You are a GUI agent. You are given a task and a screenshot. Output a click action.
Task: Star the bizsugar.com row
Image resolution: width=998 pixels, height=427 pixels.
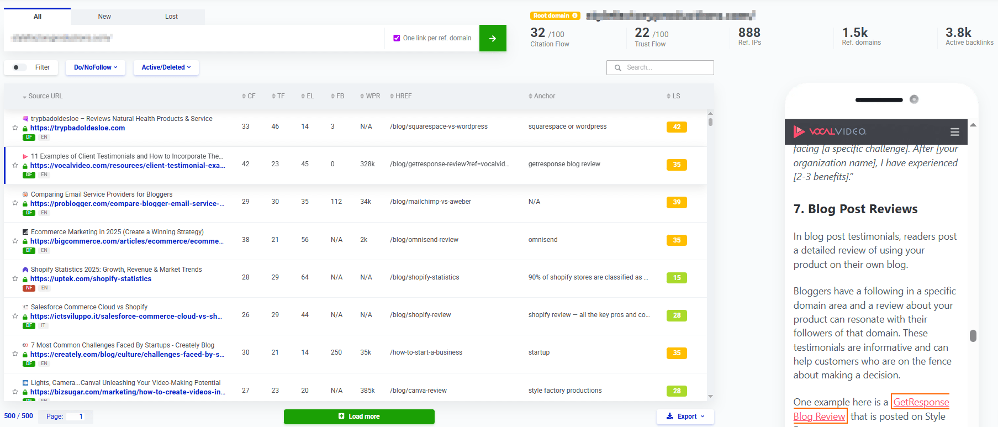pyautogui.click(x=15, y=392)
